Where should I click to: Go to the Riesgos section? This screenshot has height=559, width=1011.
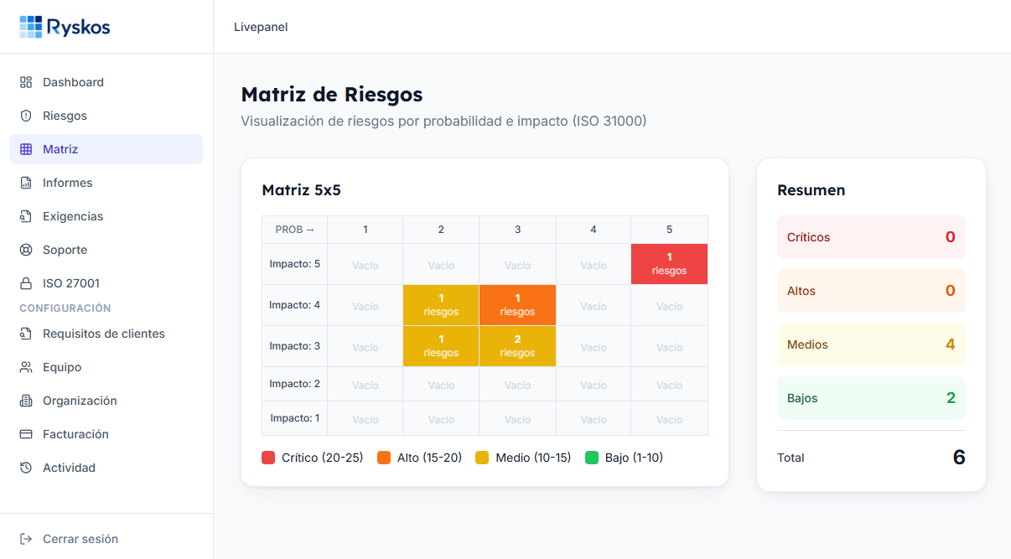tap(106, 116)
